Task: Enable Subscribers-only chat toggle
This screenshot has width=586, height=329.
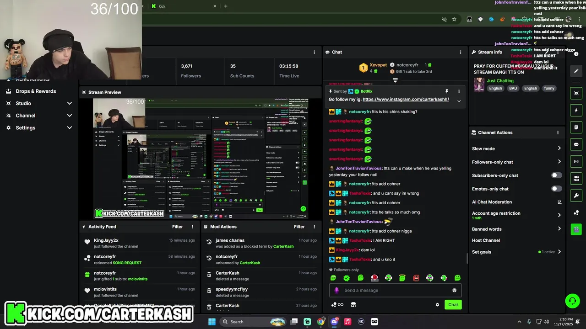Action: tap(556, 175)
